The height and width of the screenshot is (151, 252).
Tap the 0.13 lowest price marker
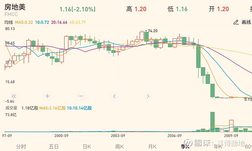(248, 99)
